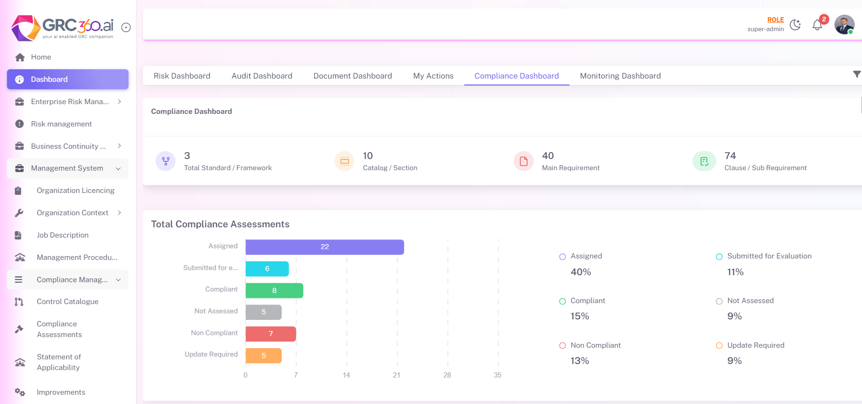Toggle dark mode moon icon
This screenshot has height=404, width=862.
coord(795,25)
